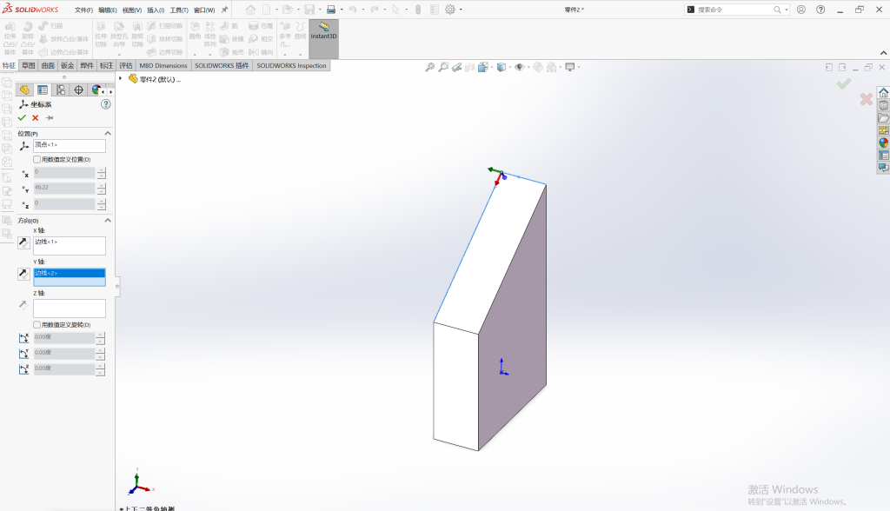
Task: Accept the feature with the viewport green checkmark
Action: pyautogui.click(x=843, y=84)
